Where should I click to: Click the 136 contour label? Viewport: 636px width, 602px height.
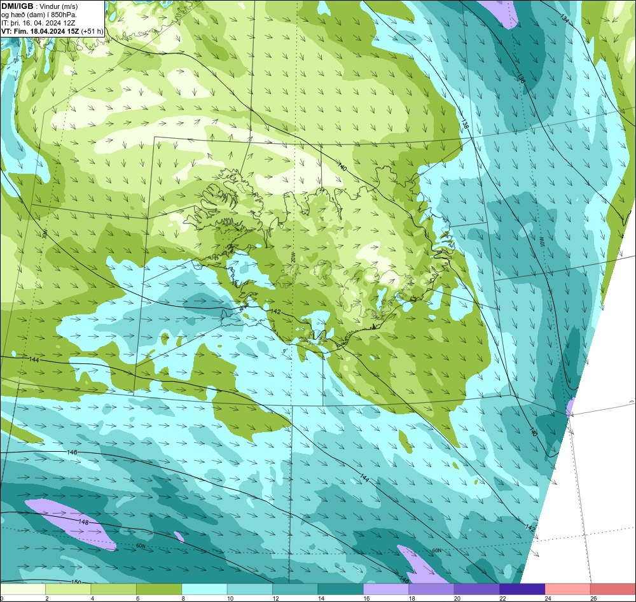tap(521, 78)
